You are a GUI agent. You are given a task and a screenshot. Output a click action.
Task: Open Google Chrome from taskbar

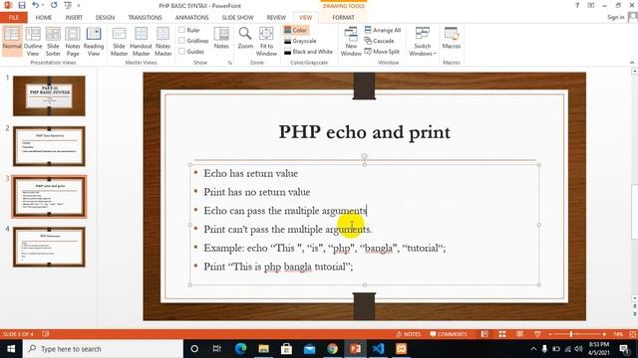point(332,349)
